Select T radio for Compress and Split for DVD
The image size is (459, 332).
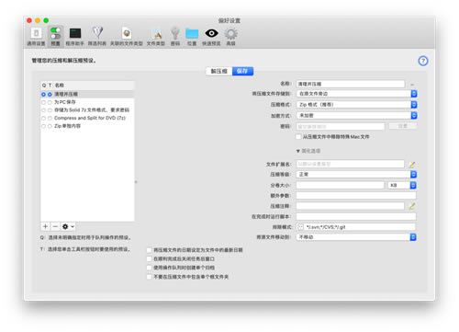pos(50,119)
